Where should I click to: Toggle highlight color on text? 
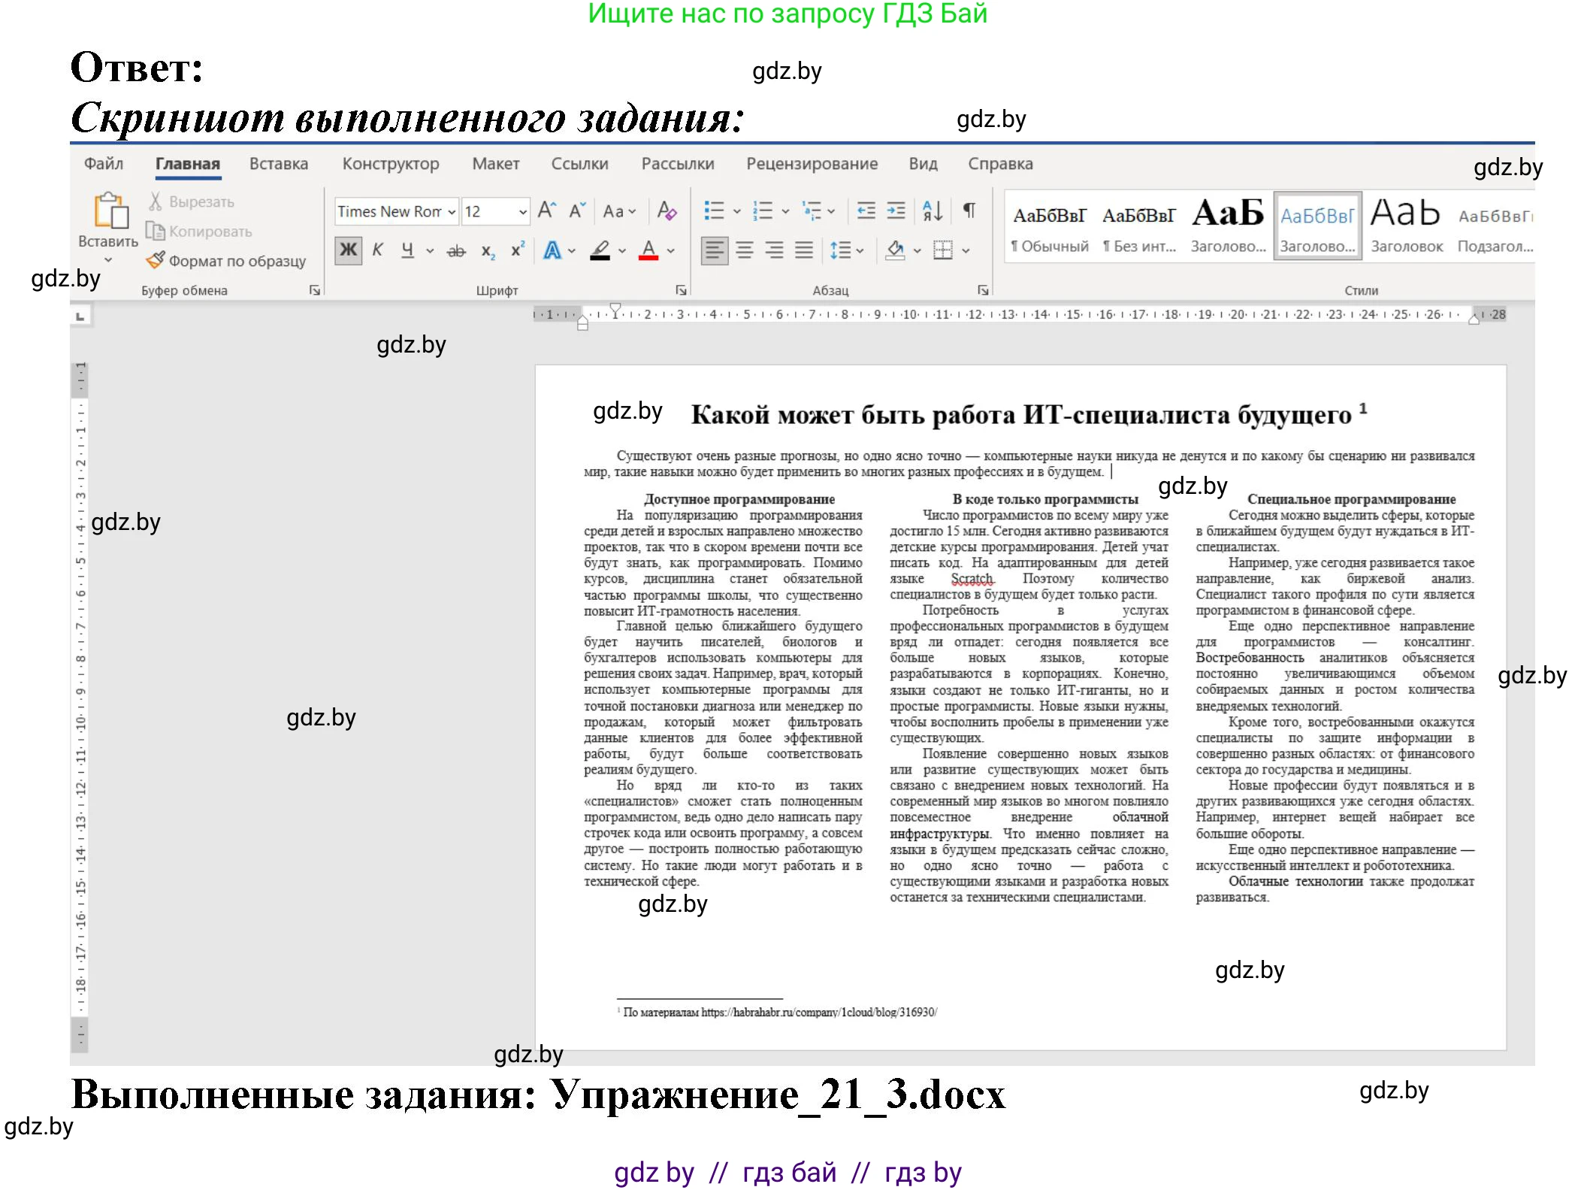pos(601,250)
